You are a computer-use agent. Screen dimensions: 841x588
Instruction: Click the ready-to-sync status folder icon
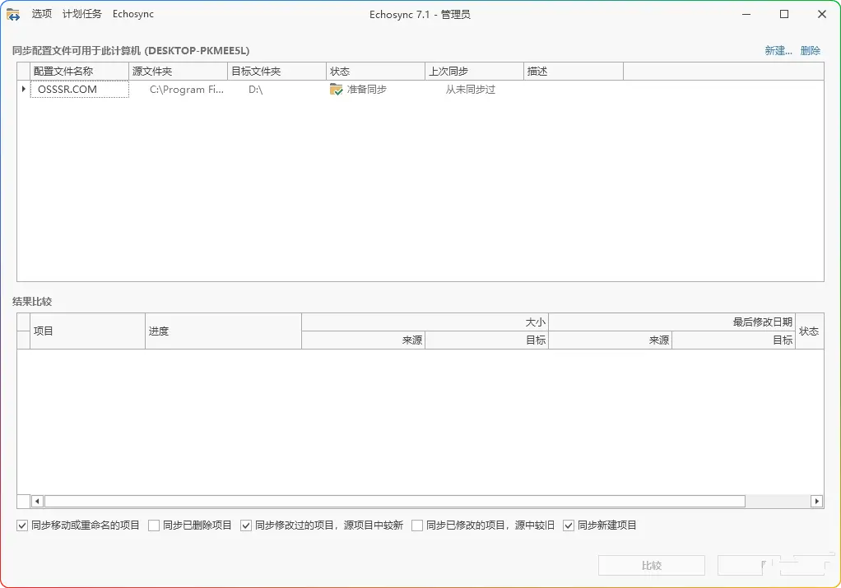coord(336,90)
